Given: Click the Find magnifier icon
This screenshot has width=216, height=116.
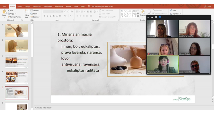Looking at the screenshot, I should click(171, 10).
